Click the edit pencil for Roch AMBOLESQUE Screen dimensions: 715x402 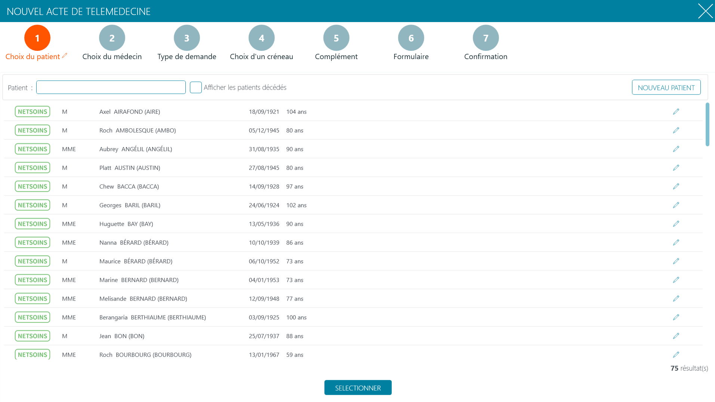coord(676,130)
